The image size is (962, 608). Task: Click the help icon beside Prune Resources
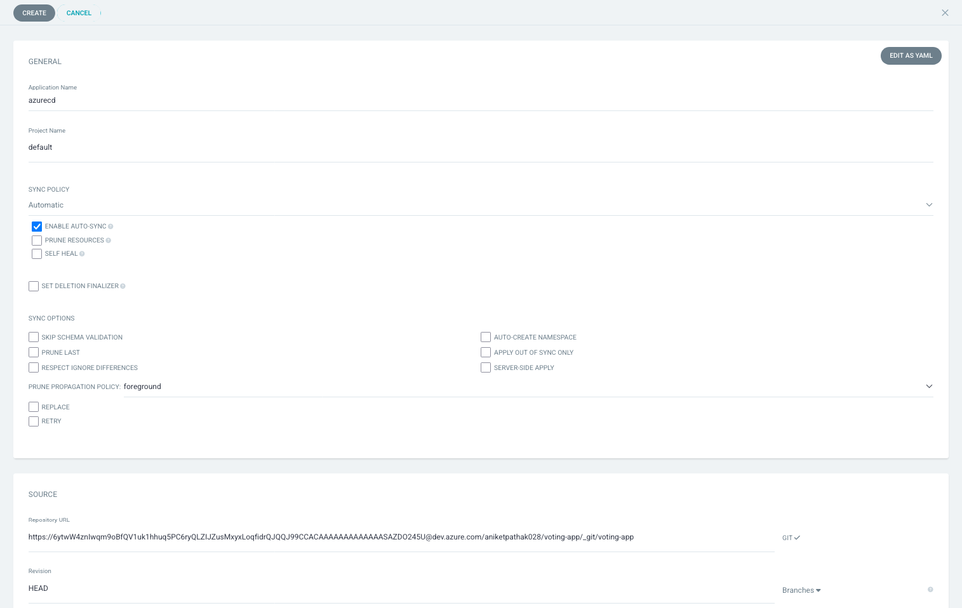click(109, 241)
